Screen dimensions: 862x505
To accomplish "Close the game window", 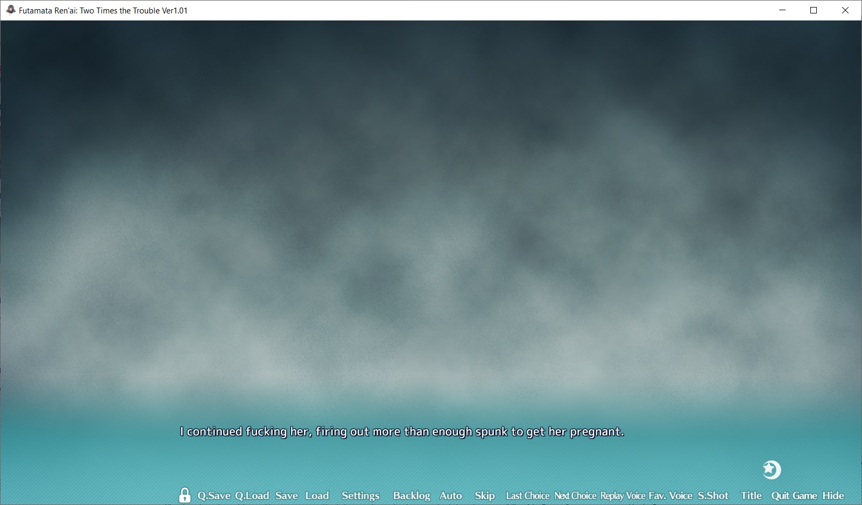I will tap(845, 10).
